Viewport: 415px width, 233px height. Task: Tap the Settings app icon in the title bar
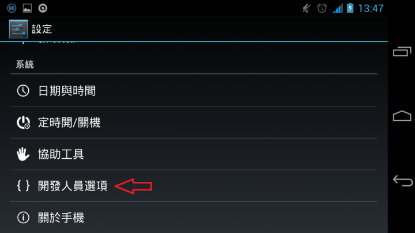pyautogui.click(x=18, y=29)
